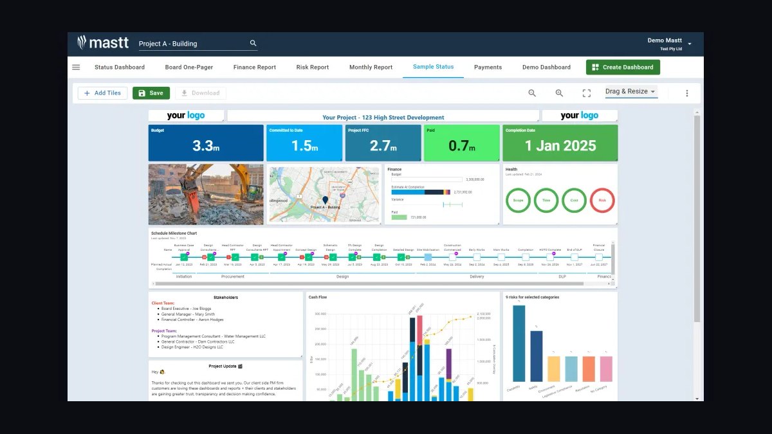Click the Scope health circle
772x434 pixels.
pos(518,200)
